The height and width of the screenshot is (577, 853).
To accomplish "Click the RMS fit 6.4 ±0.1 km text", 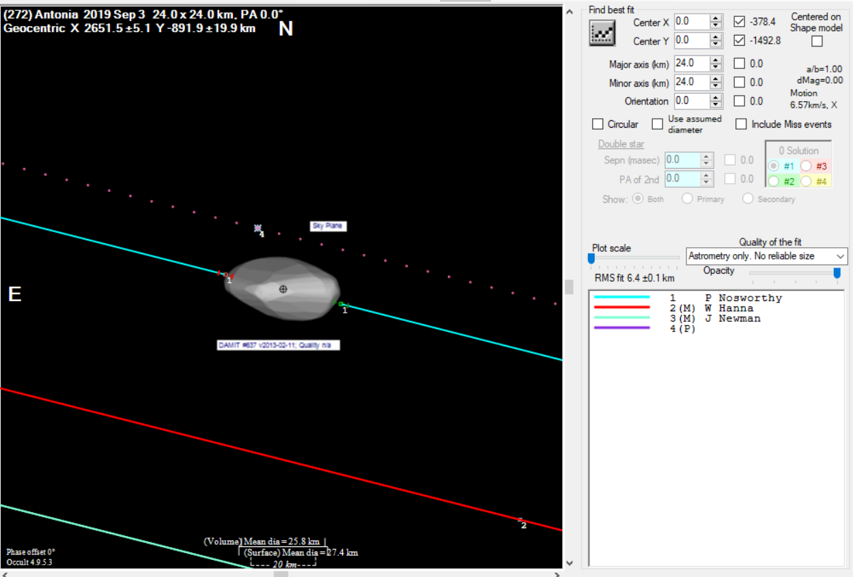I will [x=634, y=278].
